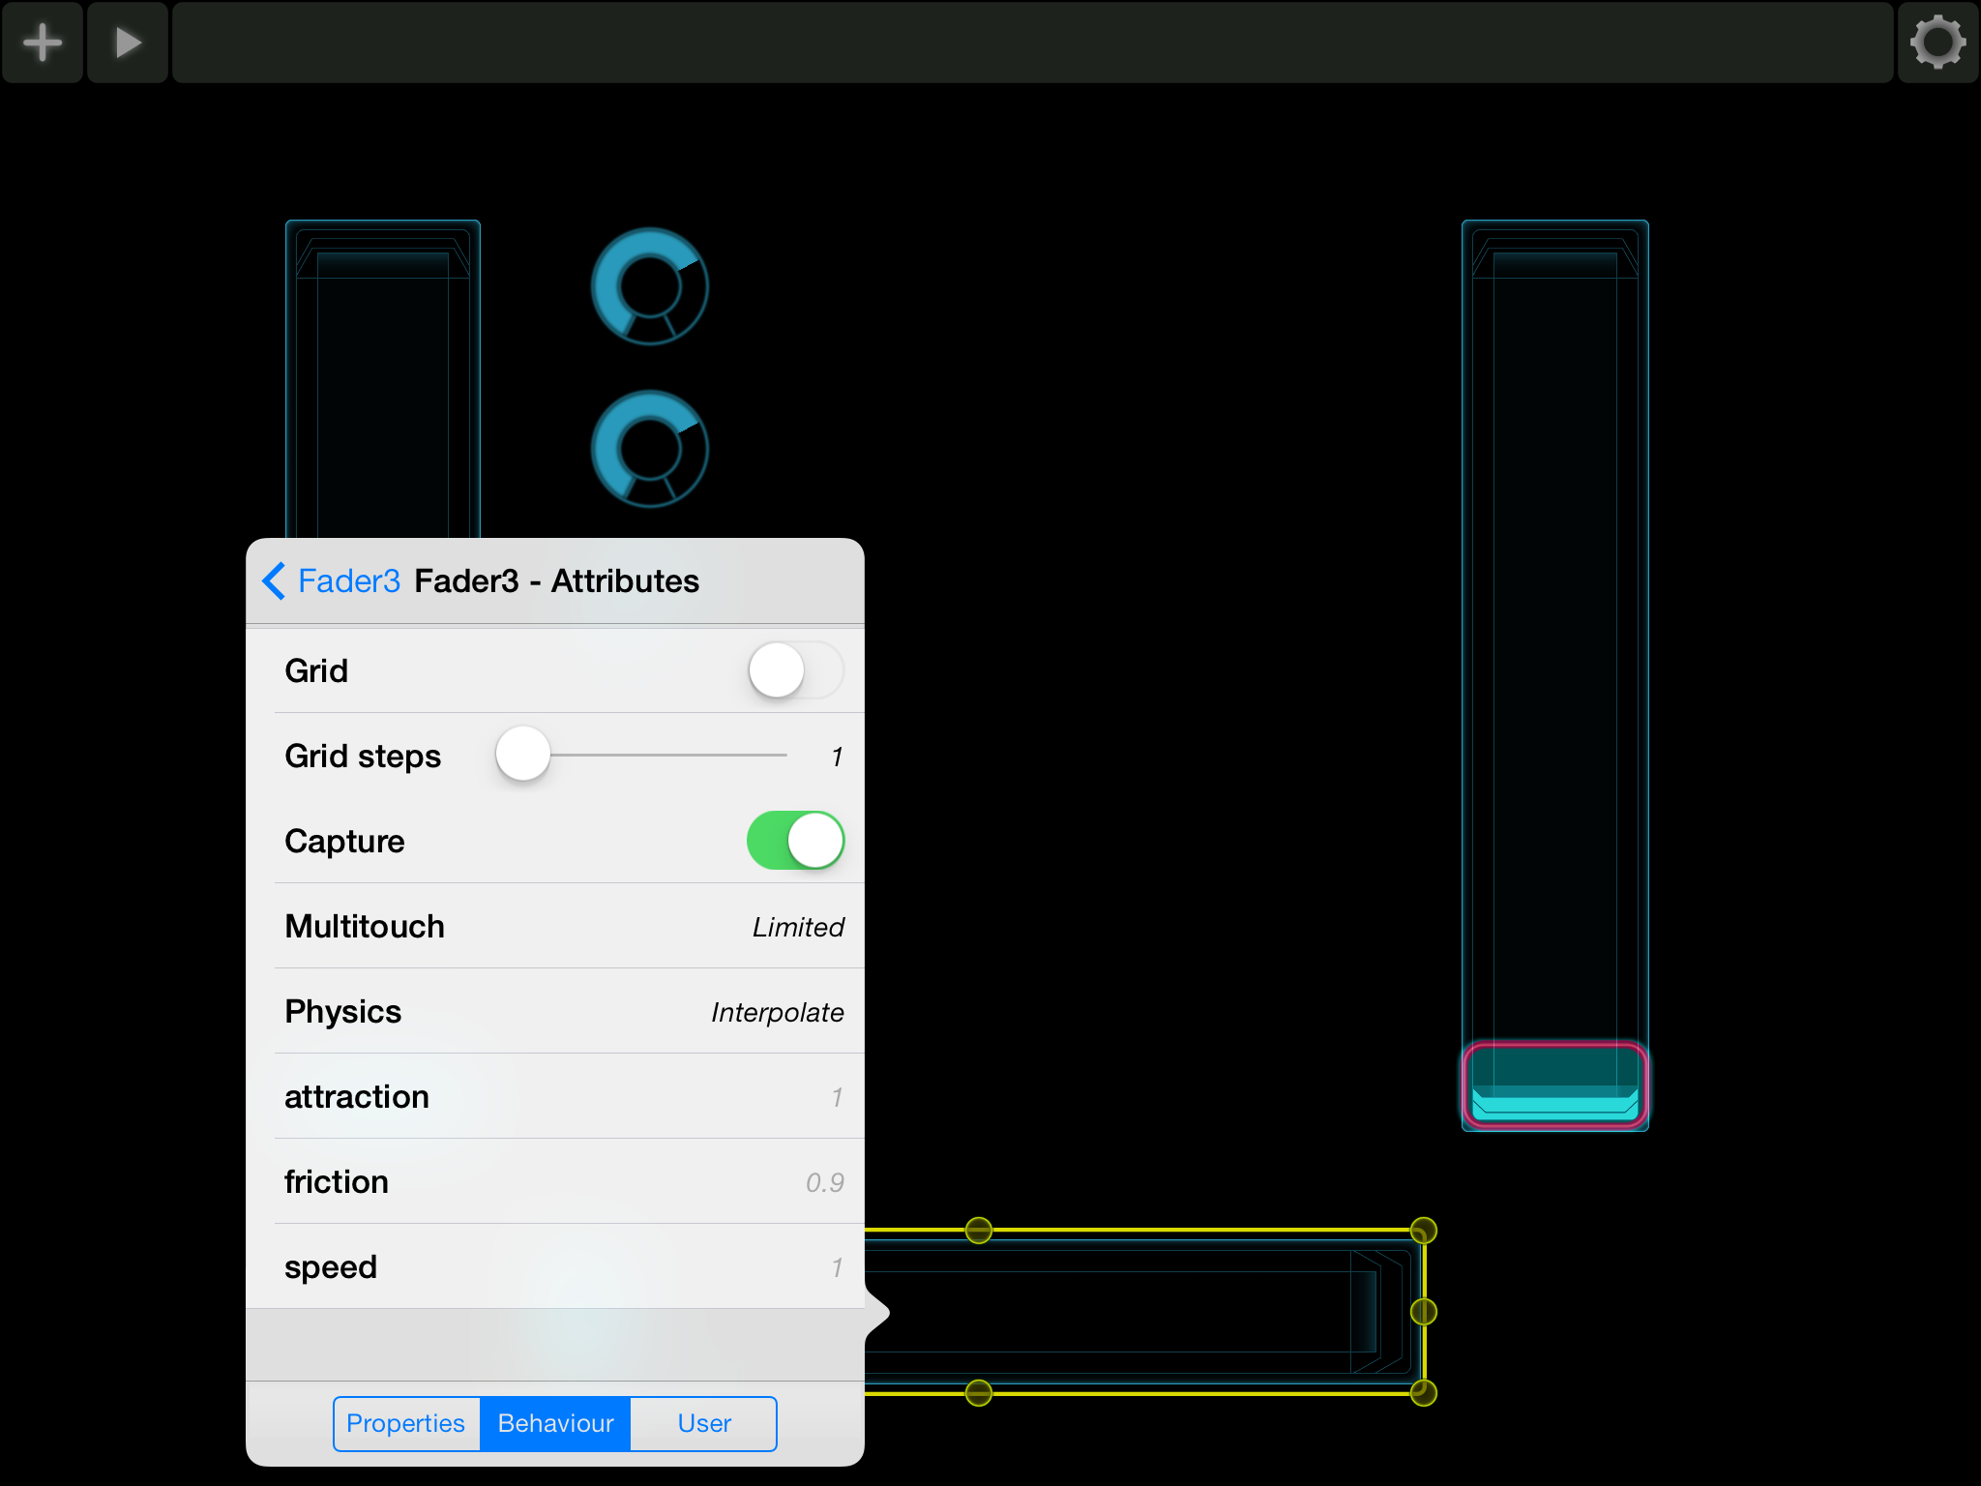The width and height of the screenshot is (1981, 1486).
Task: Disable the Capture switch
Action: coord(795,841)
